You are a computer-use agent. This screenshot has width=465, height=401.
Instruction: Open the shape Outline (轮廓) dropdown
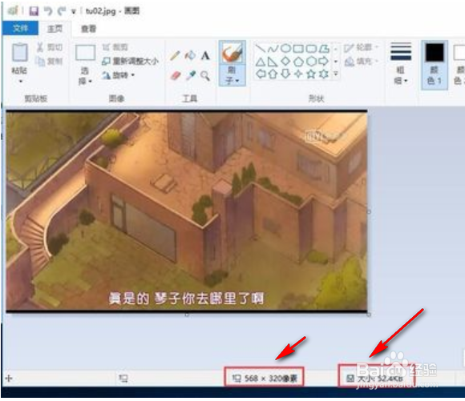click(x=362, y=47)
